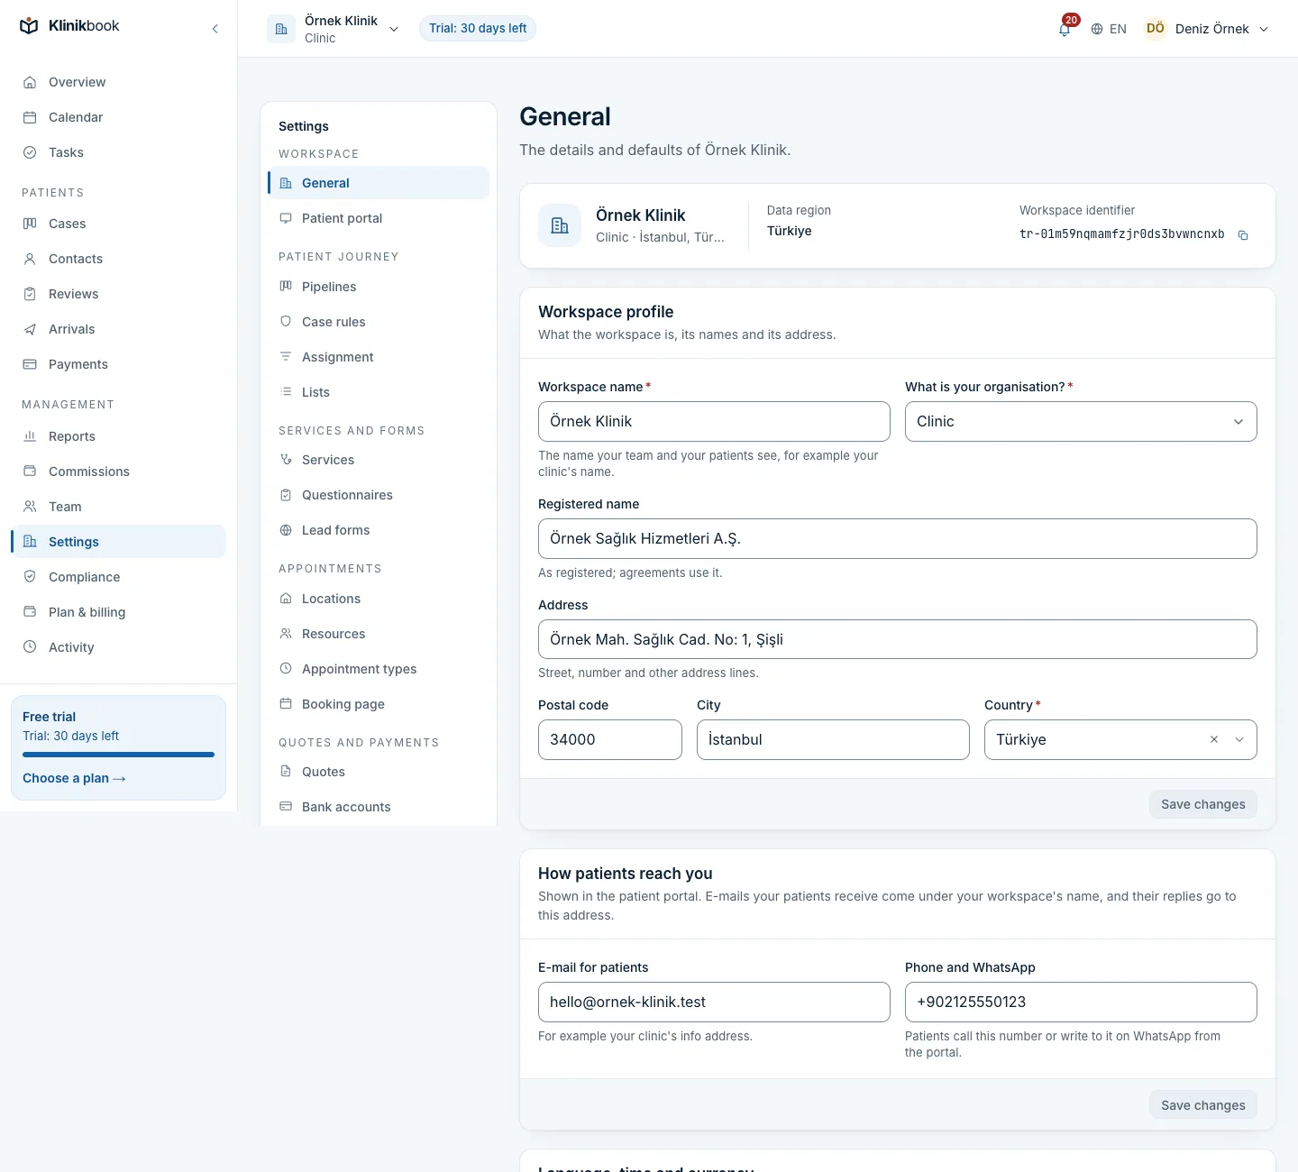Click the Trial: 30 days left badge
Image resolution: width=1298 pixels, height=1172 pixels.
click(478, 29)
